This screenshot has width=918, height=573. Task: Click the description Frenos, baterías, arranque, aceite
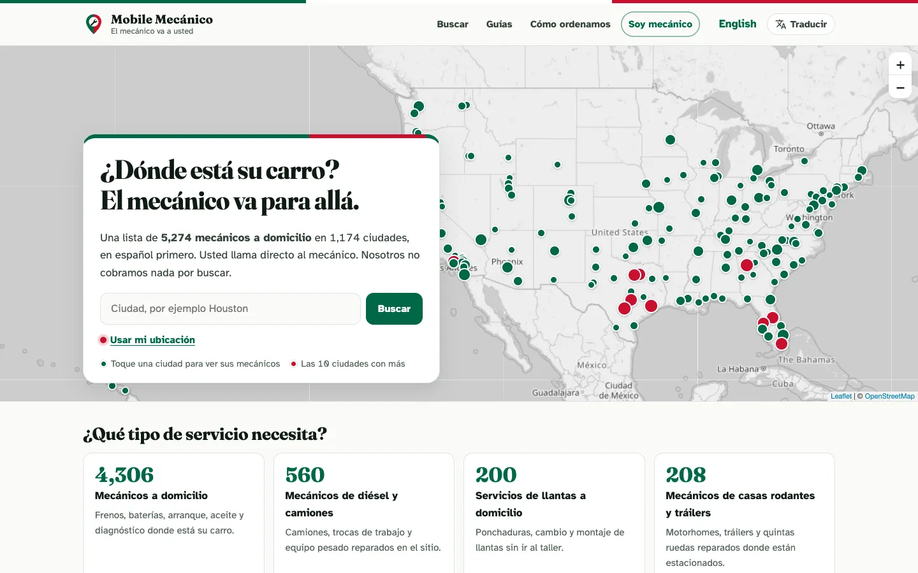point(170,523)
